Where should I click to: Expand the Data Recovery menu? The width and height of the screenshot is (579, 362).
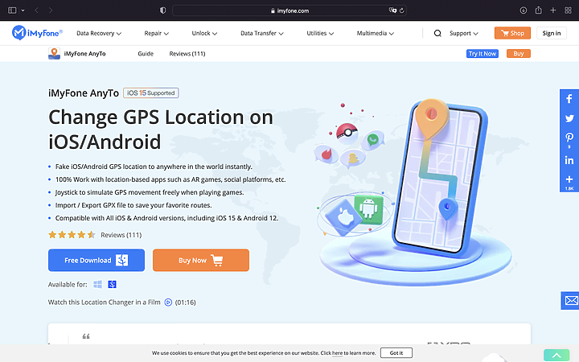[99, 33]
